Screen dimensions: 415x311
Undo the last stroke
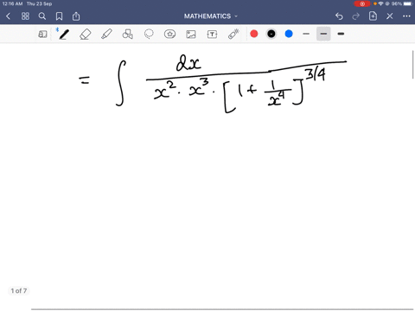click(x=339, y=16)
